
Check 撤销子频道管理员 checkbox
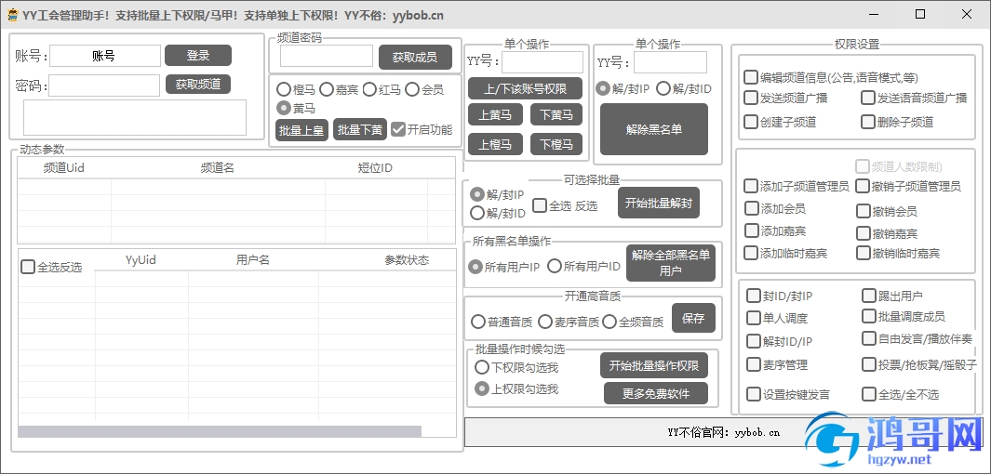[863, 186]
